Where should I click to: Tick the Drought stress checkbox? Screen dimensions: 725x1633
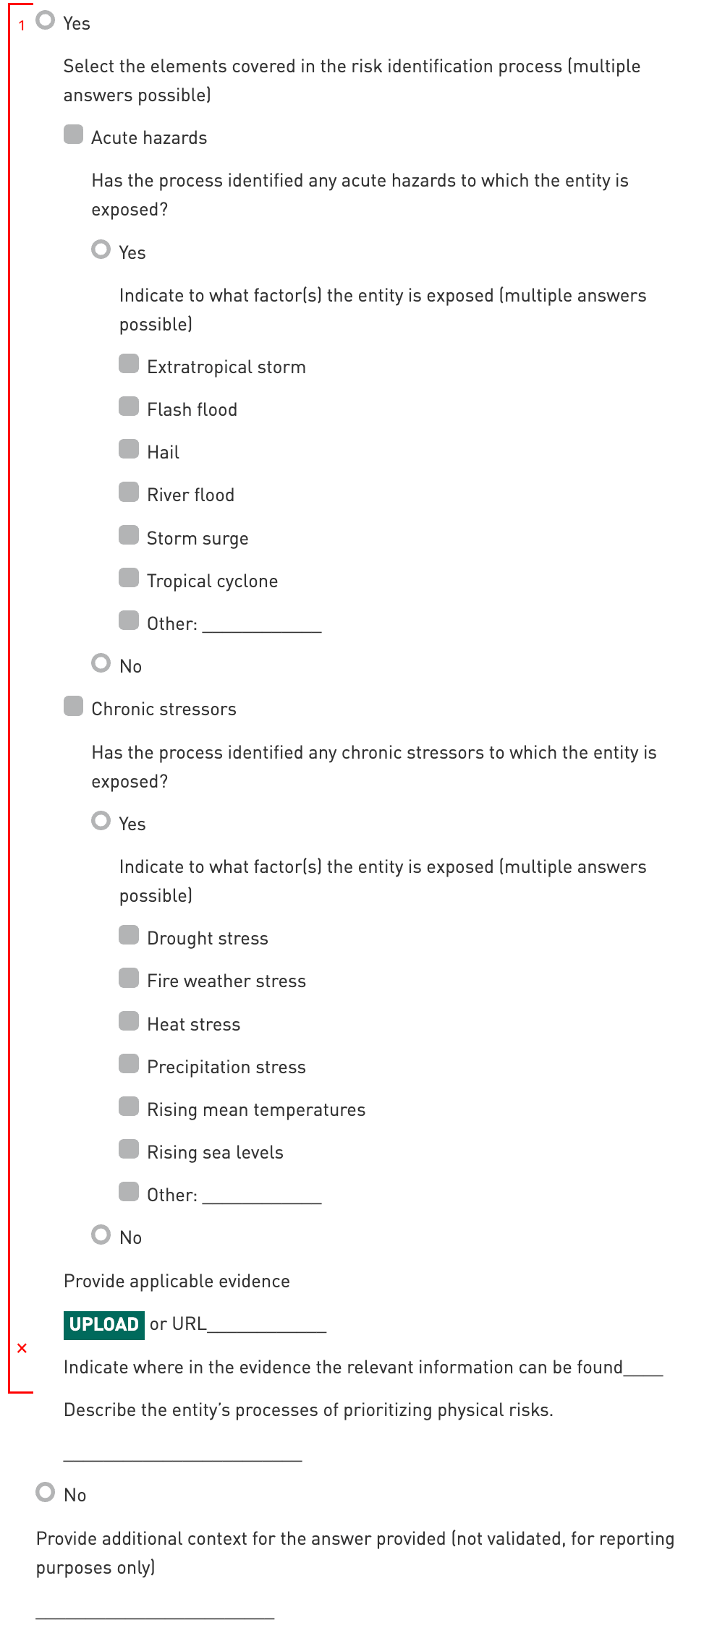pos(129,935)
